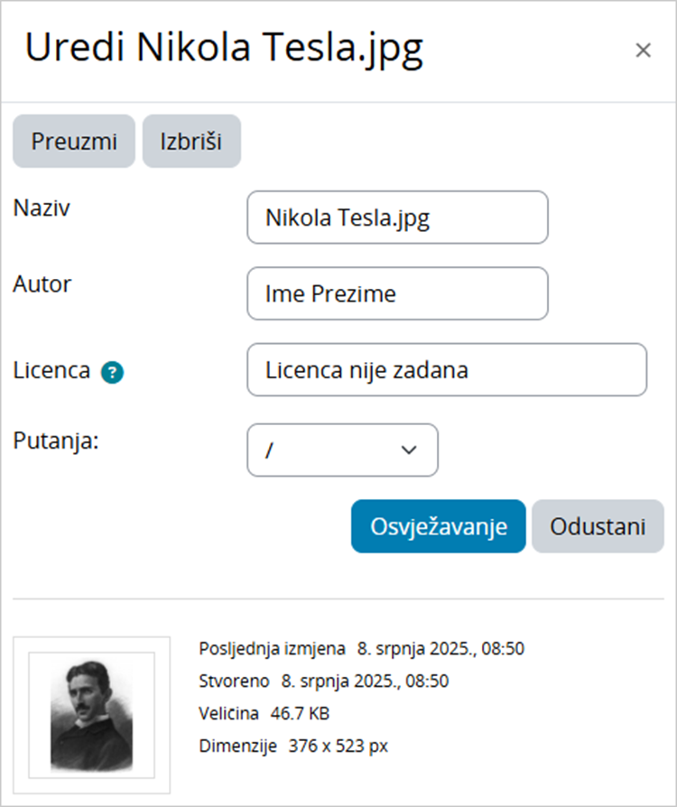Screen dimensions: 677x807
Task: Click Osvježavanje to update the file
Action: click(x=437, y=526)
